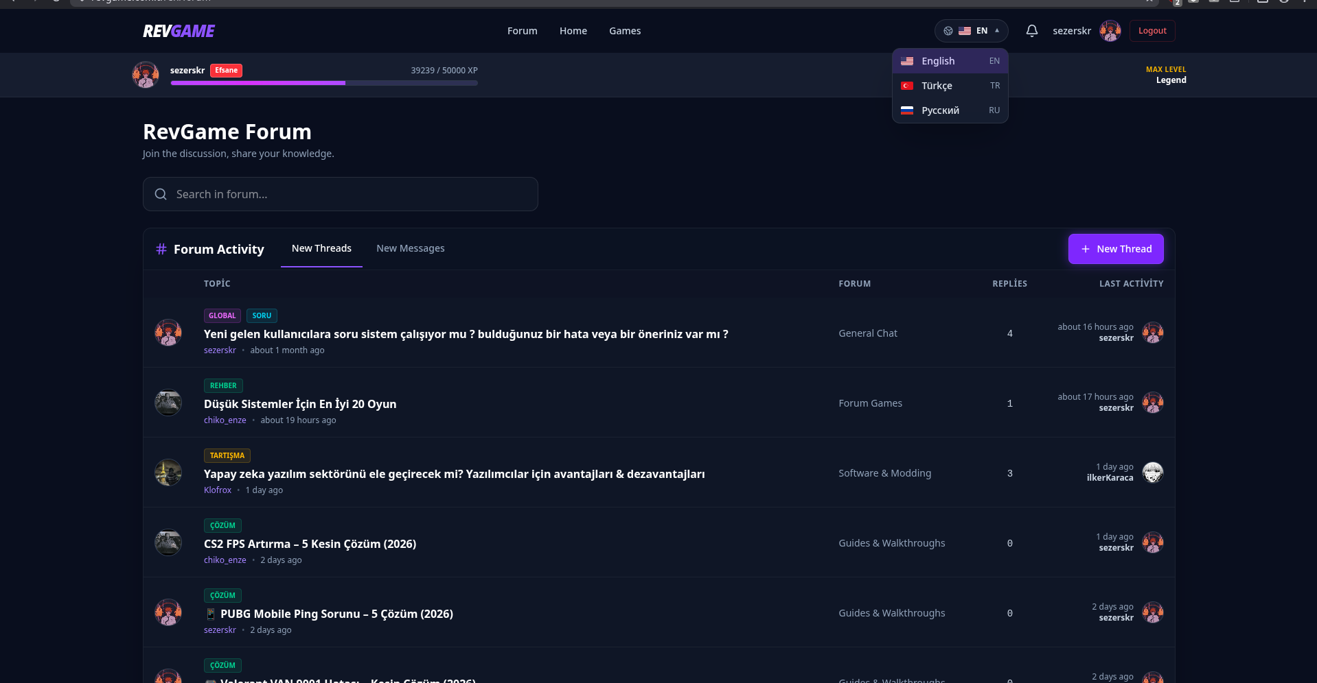This screenshot has width=1317, height=683.
Task: Switch to New Threads tab
Action: [321, 248]
